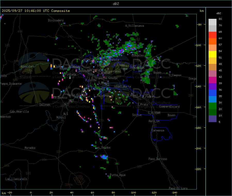Select the CompantEscard label
232x196 pixels.
(x=169, y=107)
